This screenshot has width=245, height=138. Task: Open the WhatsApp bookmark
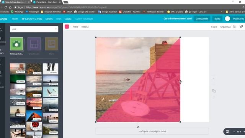[x=17, y=12]
